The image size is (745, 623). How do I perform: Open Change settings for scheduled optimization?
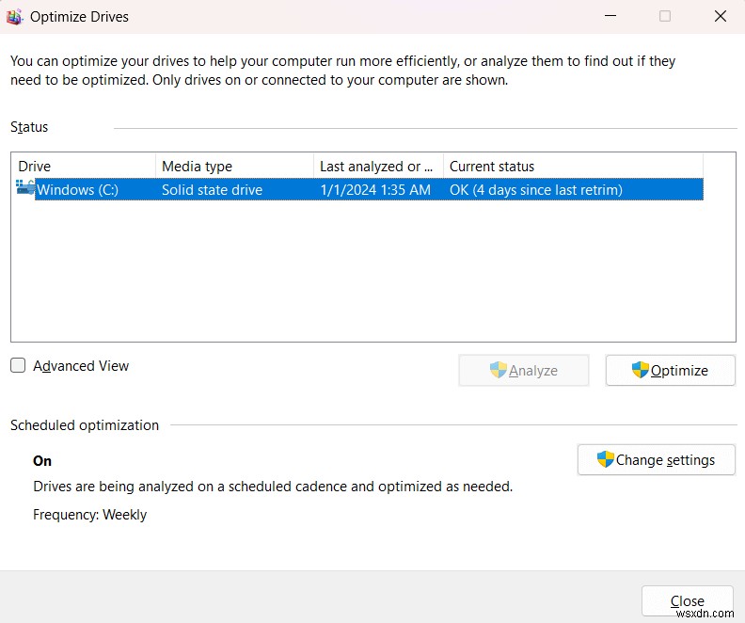[657, 459]
